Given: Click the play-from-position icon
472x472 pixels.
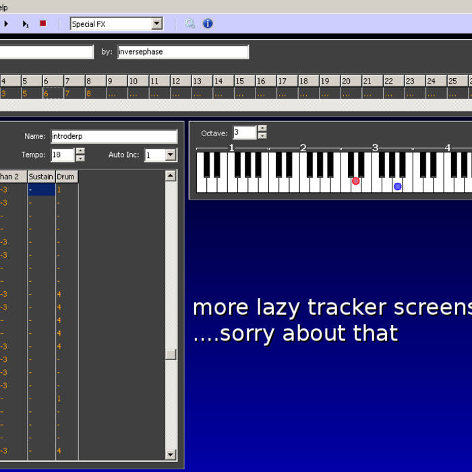Looking at the screenshot, I should pos(25,24).
